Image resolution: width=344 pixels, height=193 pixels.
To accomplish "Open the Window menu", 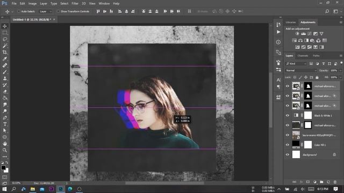I will pos(104,4).
